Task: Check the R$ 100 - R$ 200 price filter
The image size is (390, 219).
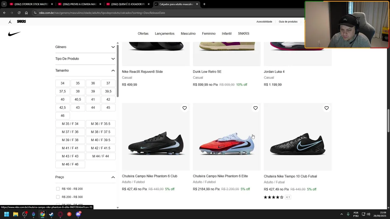Action: coord(58,189)
